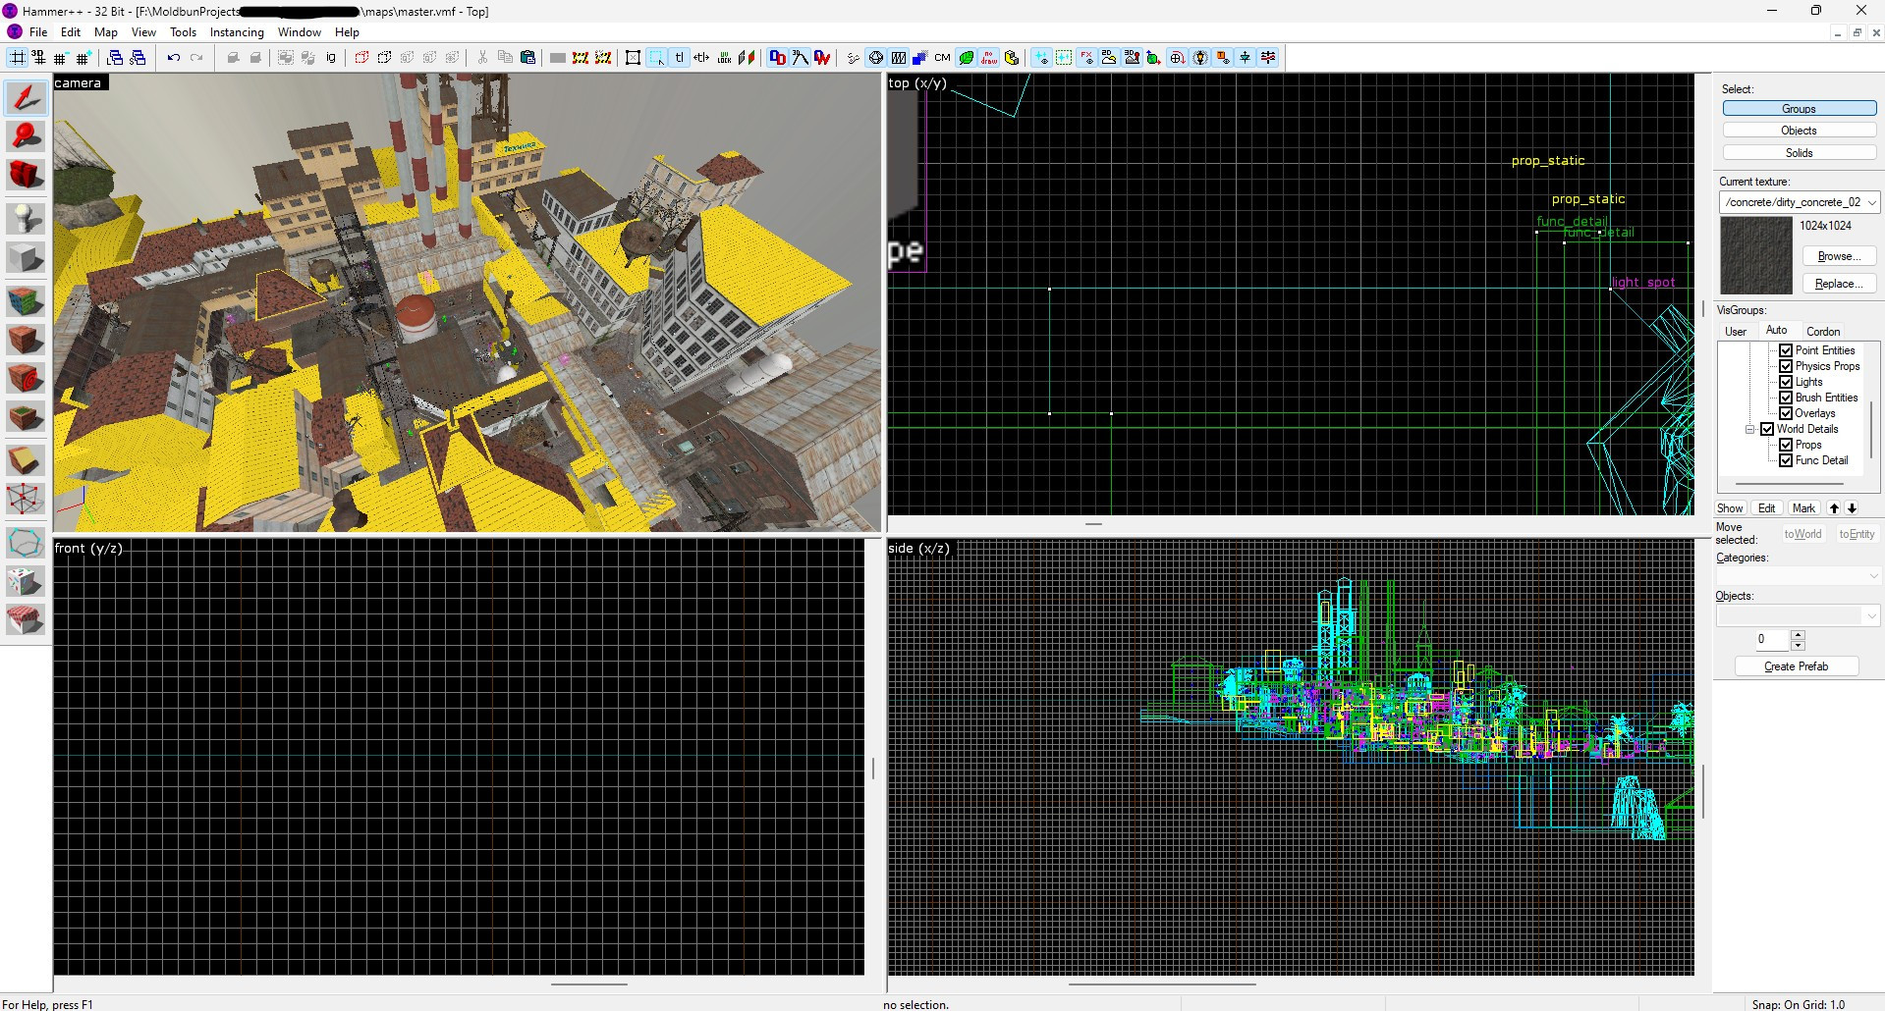The height and width of the screenshot is (1011, 1885).
Task: Uncheck the Props visgroup
Action: [x=1786, y=445]
